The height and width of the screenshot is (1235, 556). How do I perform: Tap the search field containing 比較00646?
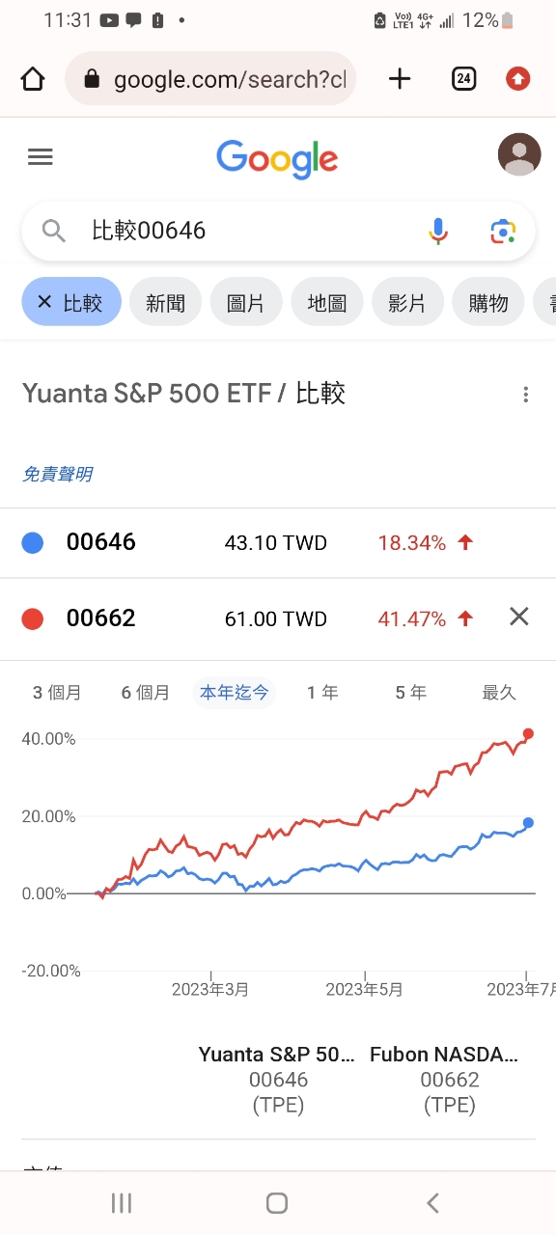click(278, 231)
